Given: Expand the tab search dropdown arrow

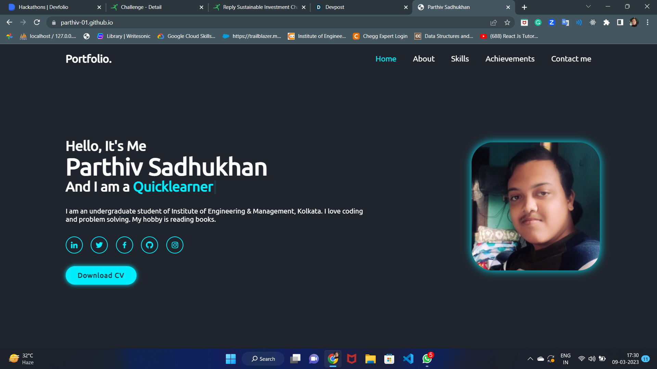Looking at the screenshot, I should point(588,7).
